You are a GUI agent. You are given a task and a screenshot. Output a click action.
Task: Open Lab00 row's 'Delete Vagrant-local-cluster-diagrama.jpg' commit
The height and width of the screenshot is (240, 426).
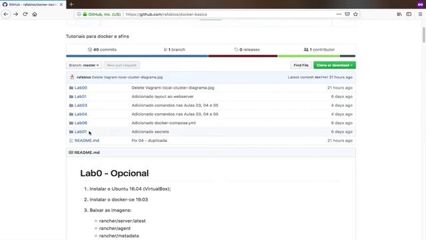tap(173, 87)
